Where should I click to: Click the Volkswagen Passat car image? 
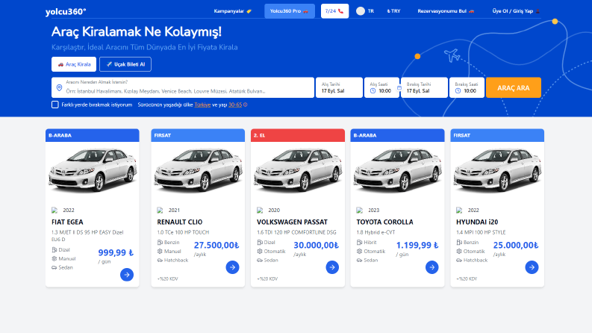pyautogui.click(x=298, y=169)
